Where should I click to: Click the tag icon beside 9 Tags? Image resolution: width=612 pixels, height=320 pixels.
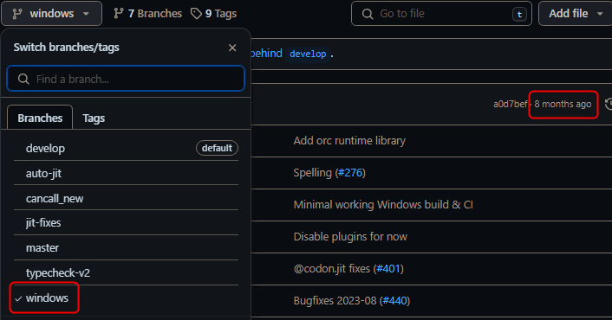tap(196, 14)
